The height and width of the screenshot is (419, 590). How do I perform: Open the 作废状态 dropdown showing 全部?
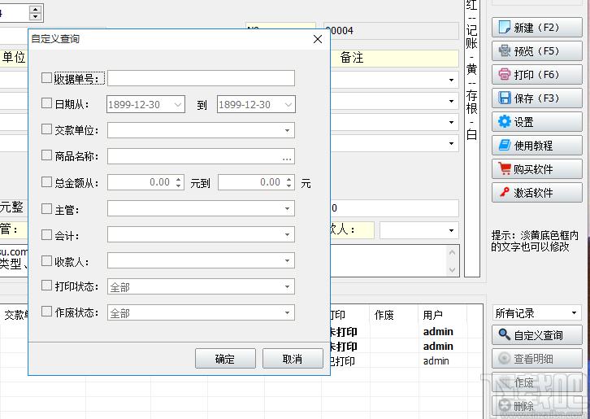[x=287, y=312]
